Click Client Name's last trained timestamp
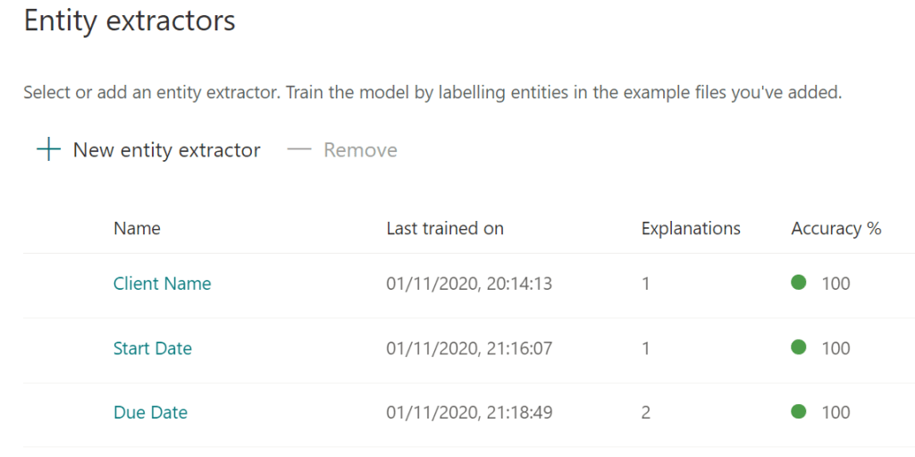Screen dimensions: 915x457 [469, 284]
